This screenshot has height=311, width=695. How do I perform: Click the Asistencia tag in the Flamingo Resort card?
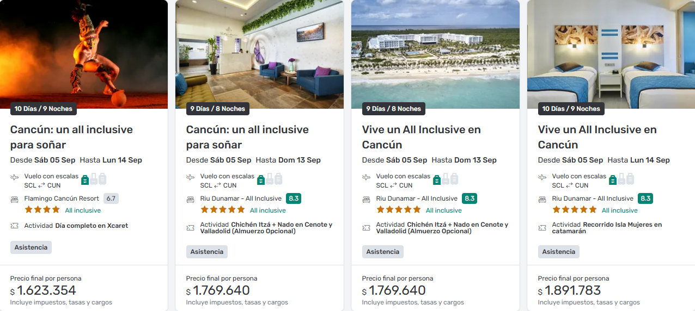(x=31, y=247)
